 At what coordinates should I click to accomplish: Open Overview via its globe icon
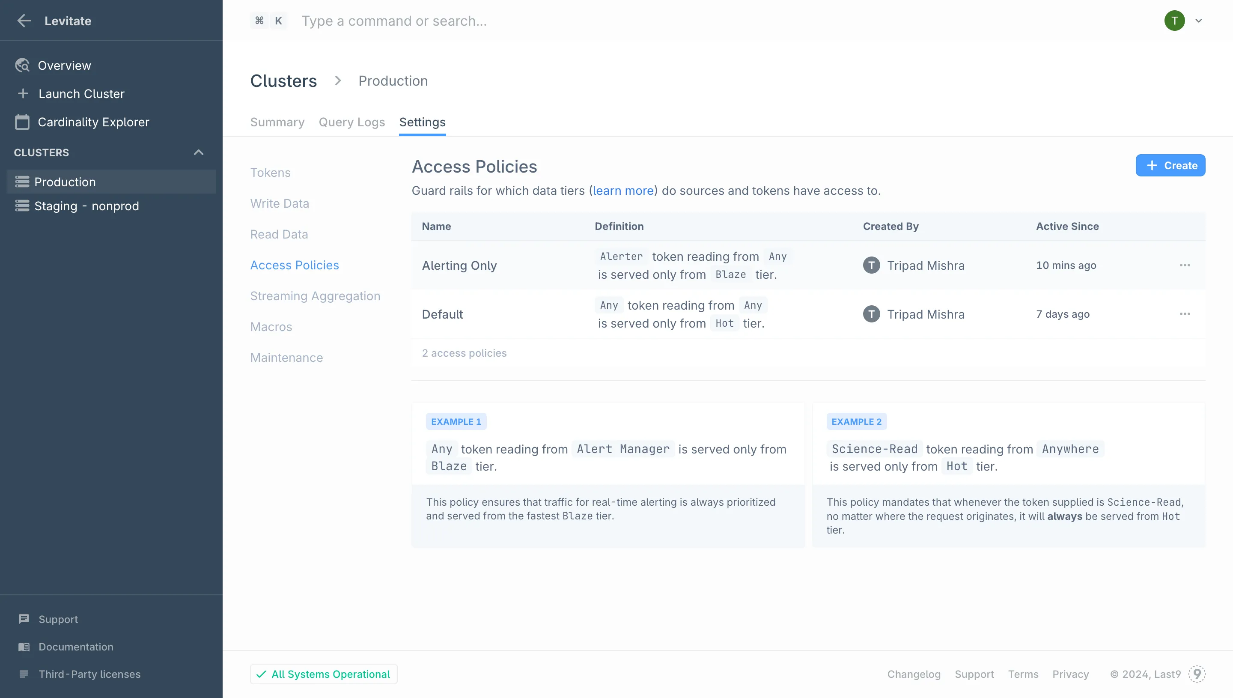click(x=22, y=65)
